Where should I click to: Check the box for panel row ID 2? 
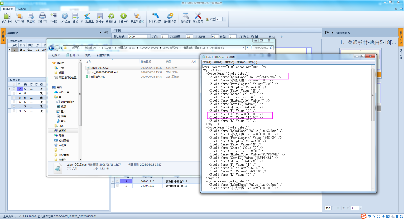[14, 89]
